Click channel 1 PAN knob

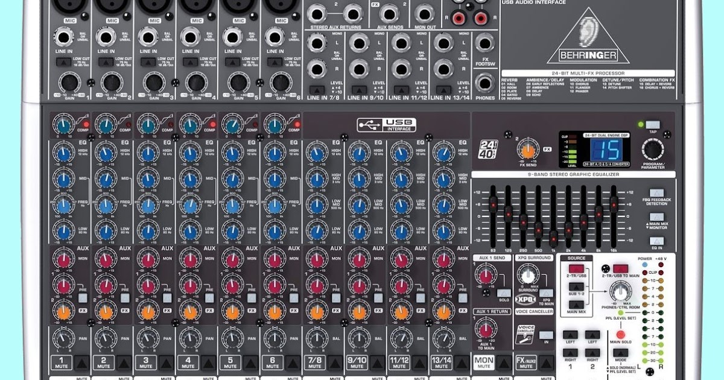point(63,338)
